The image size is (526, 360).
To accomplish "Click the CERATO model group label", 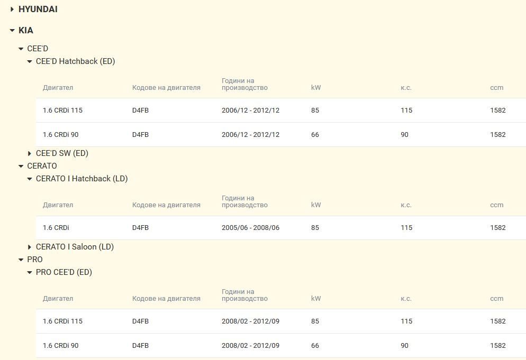I will pos(42,166).
